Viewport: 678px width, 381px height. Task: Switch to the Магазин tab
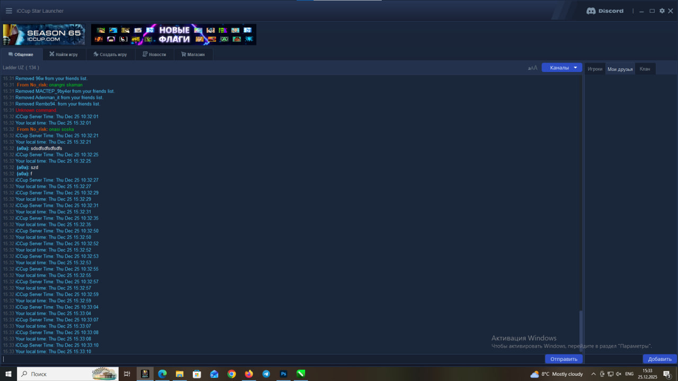193,54
